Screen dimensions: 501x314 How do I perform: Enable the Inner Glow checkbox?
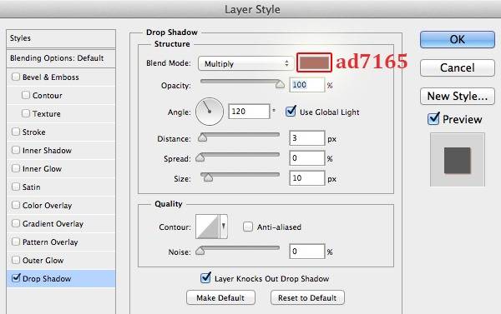tap(16, 168)
